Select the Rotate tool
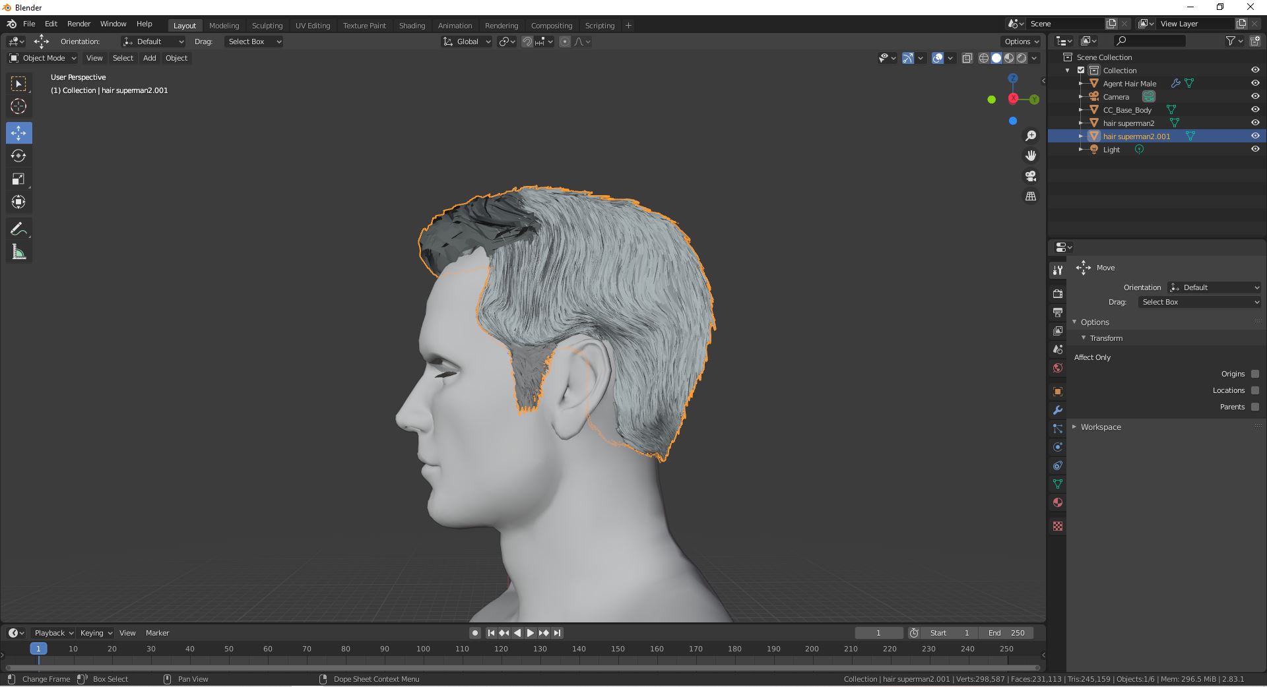Viewport: 1267px width, 687px height. (18, 156)
